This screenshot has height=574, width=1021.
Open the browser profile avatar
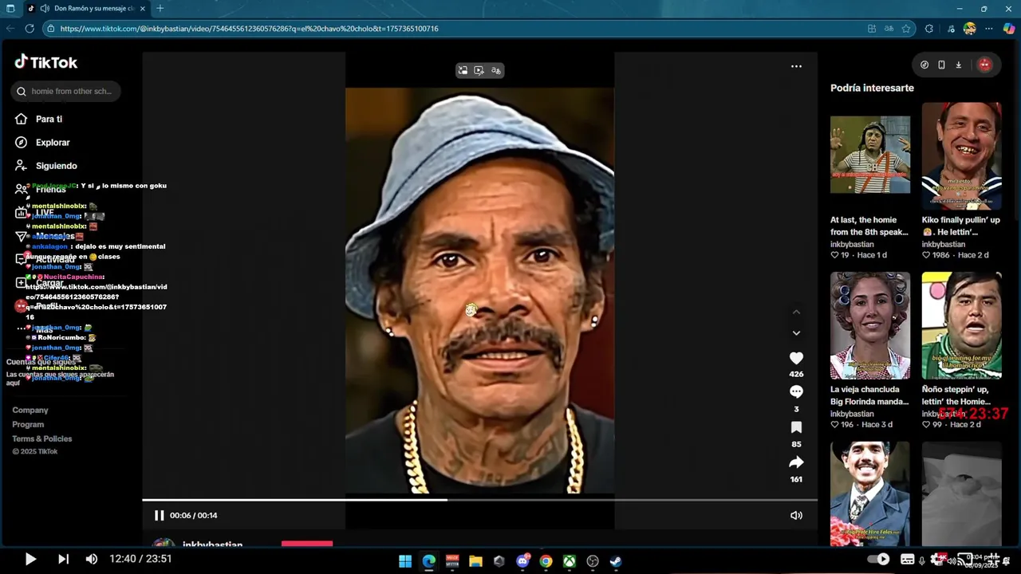[x=969, y=28]
